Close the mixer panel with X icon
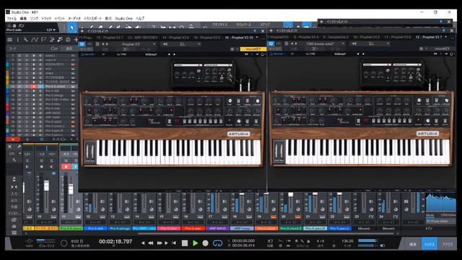 pyautogui.click(x=9, y=146)
